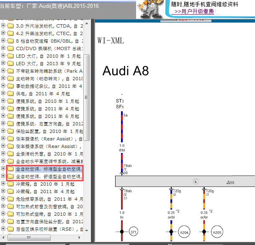
Task: Click the tree horizontal scrollbar thumb
Action: click(29, 238)
